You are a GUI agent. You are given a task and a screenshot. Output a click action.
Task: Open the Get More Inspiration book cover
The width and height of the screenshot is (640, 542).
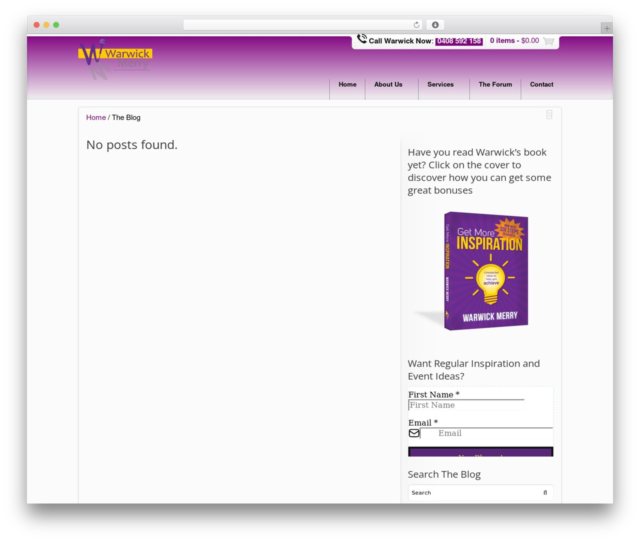click(485, 270)
